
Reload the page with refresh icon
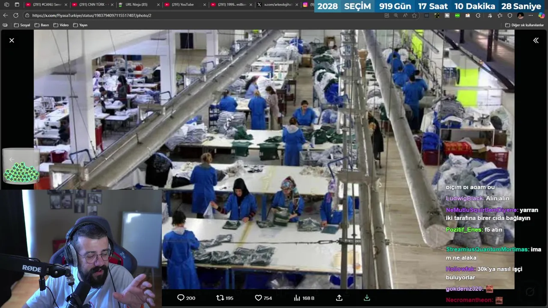16,15
